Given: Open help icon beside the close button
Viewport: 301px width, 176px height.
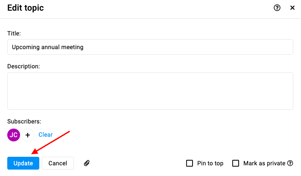Looking at the screenshot, I should coord(277,8).
